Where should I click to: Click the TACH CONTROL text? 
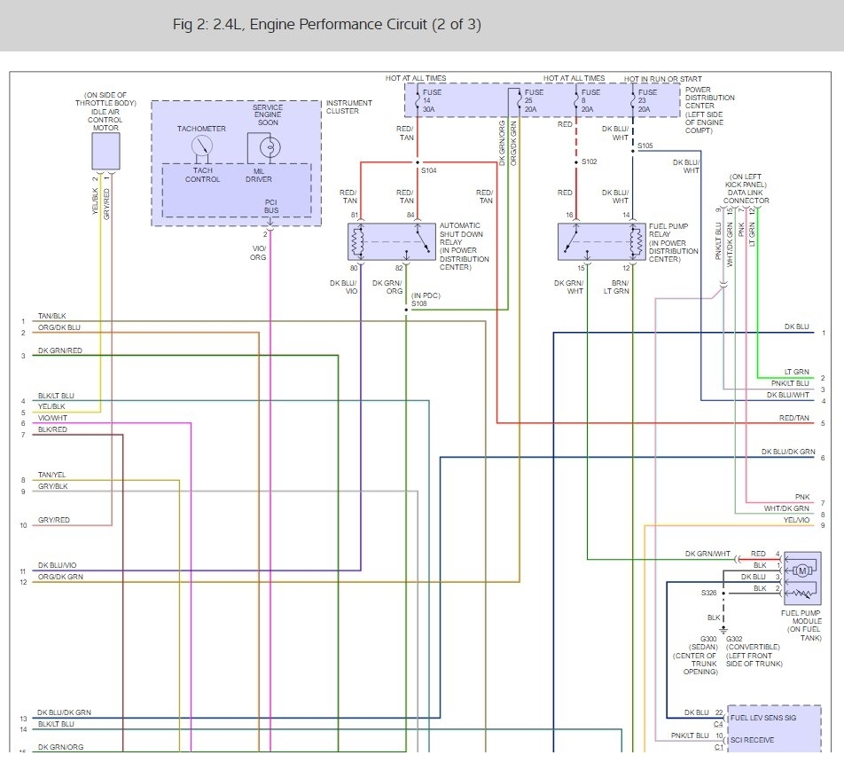202,175
